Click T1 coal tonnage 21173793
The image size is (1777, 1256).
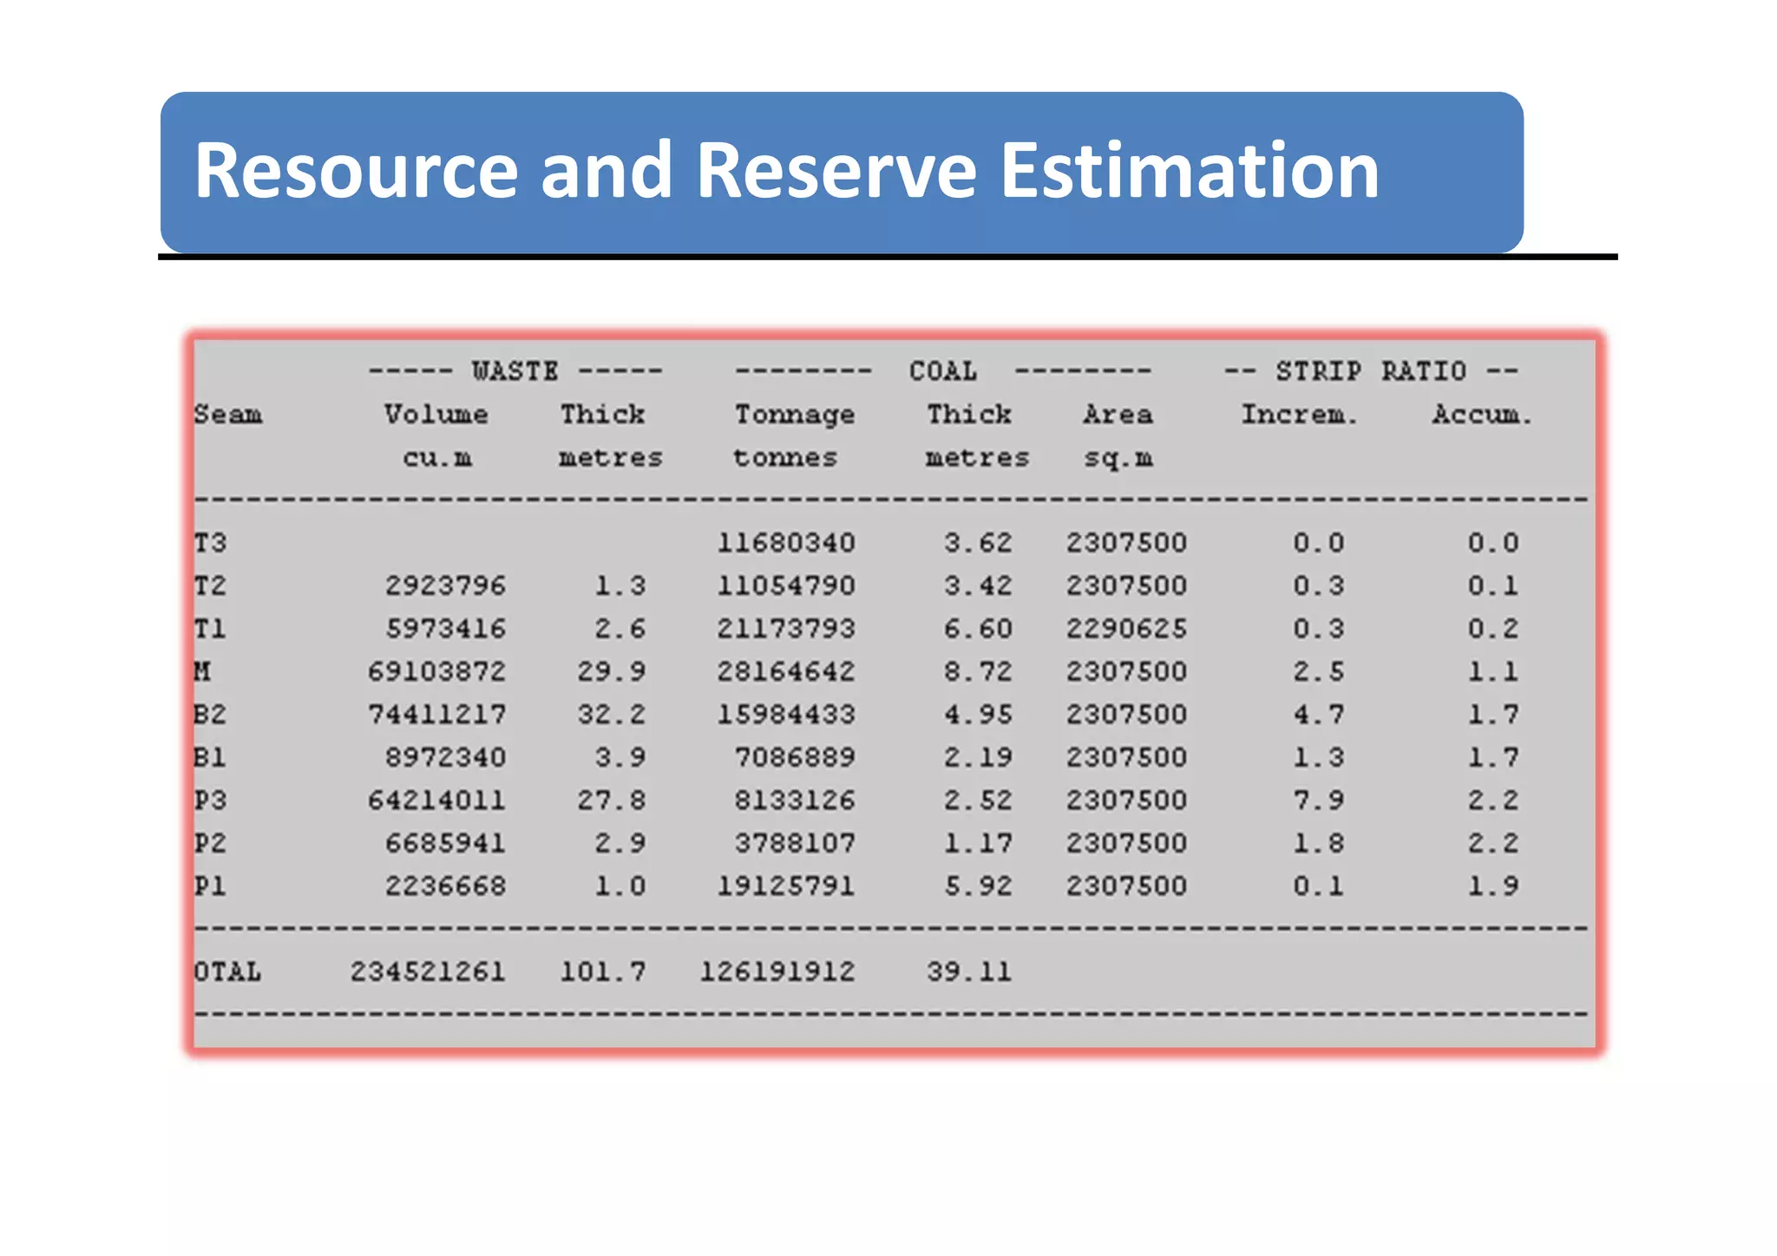[785, 628]
